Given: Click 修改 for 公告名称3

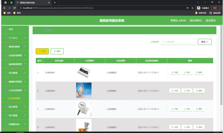Looking at the screenshot, I should point(187,109).
